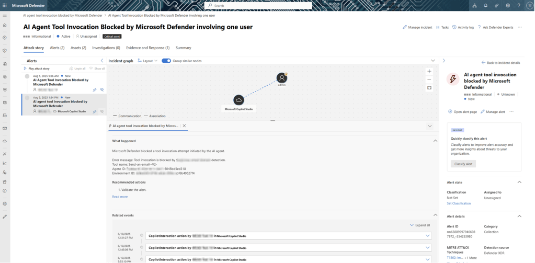Click the Classify alert button
This screenshot has width=535, height=263.
[463, 164]
